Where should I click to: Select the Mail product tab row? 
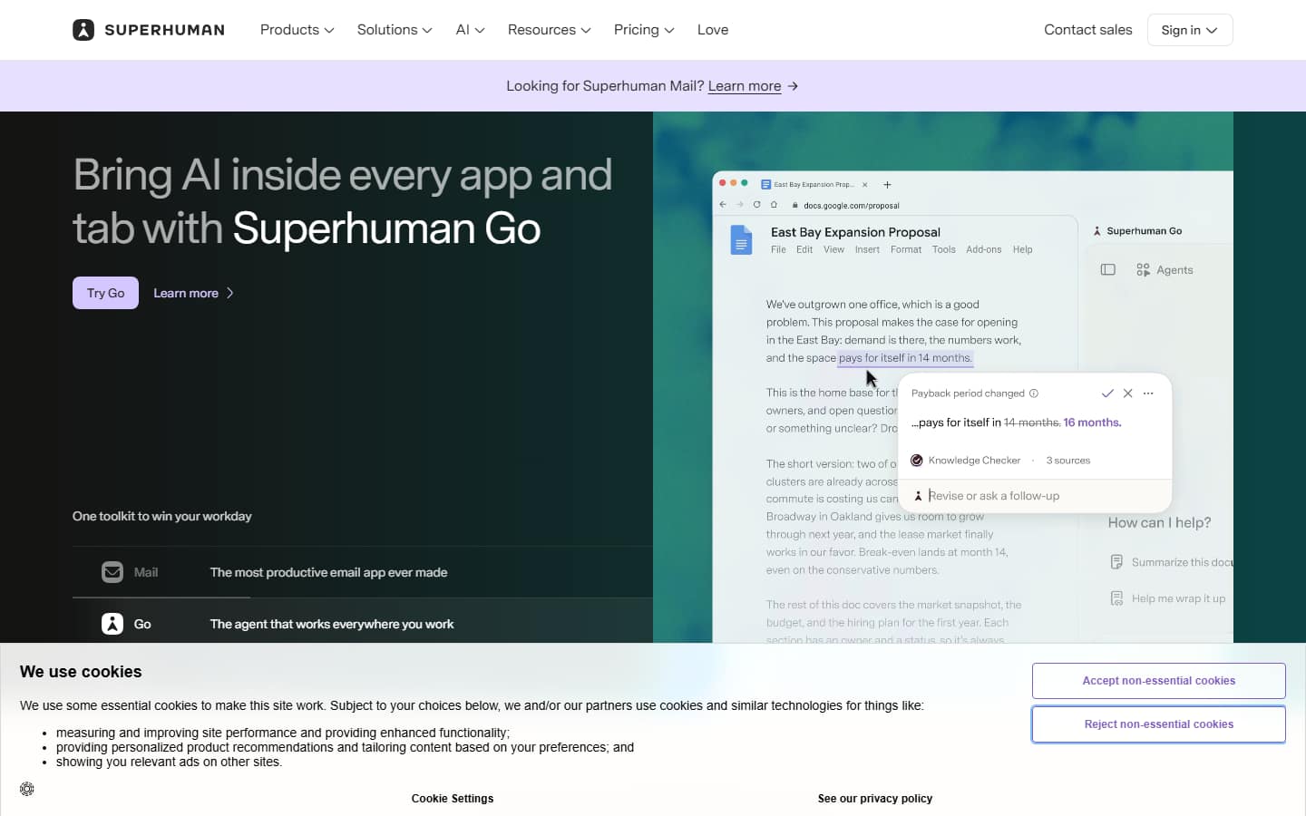363,572
